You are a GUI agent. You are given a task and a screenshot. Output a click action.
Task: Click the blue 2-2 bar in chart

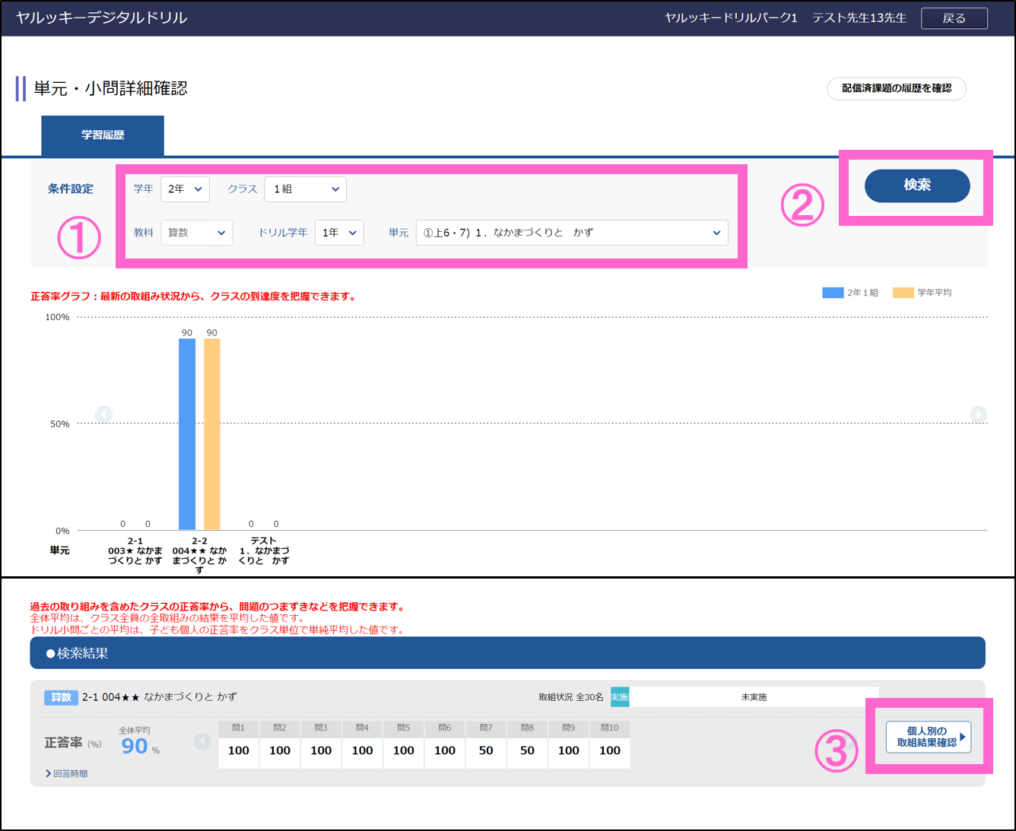(x=187, y=433)
